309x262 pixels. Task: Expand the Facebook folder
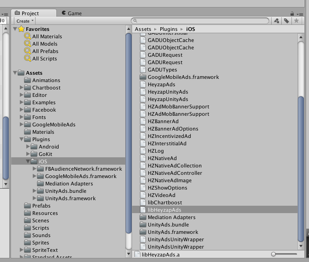pos(22,110)
